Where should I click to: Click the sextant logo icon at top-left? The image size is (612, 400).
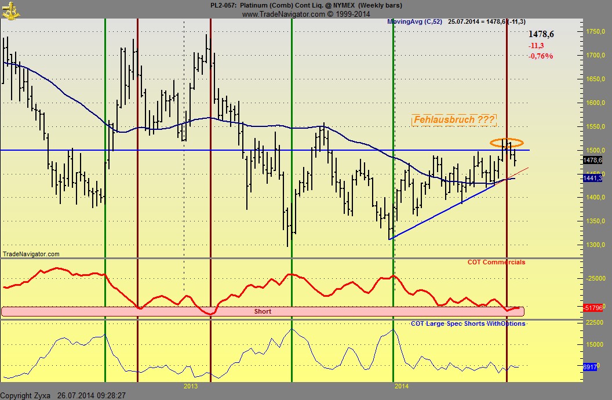(x=10, y=10)
